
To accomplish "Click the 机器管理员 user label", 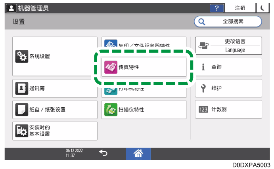I will 33,8.
